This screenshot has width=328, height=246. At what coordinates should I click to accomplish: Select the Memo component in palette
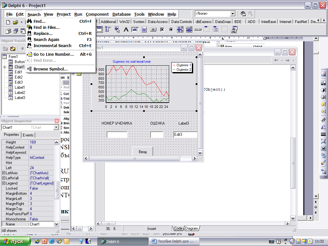point(144,29)
